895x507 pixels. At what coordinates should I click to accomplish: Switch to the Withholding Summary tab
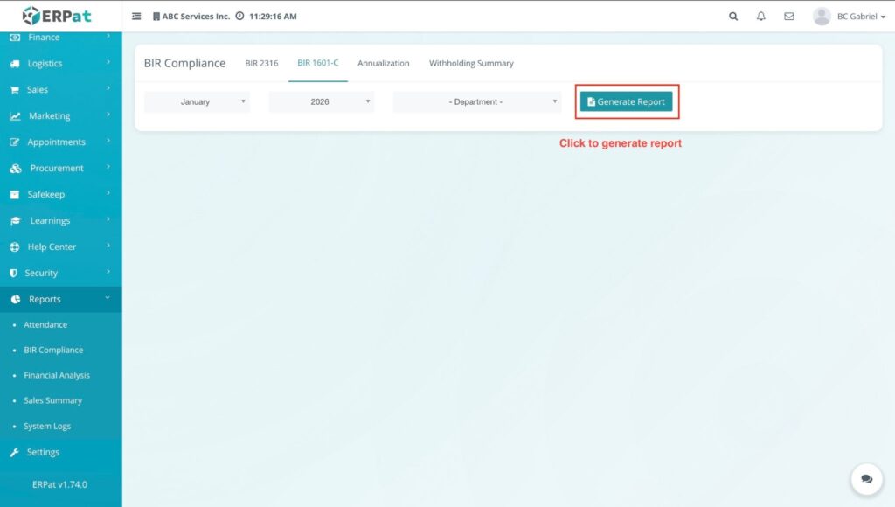471,63
